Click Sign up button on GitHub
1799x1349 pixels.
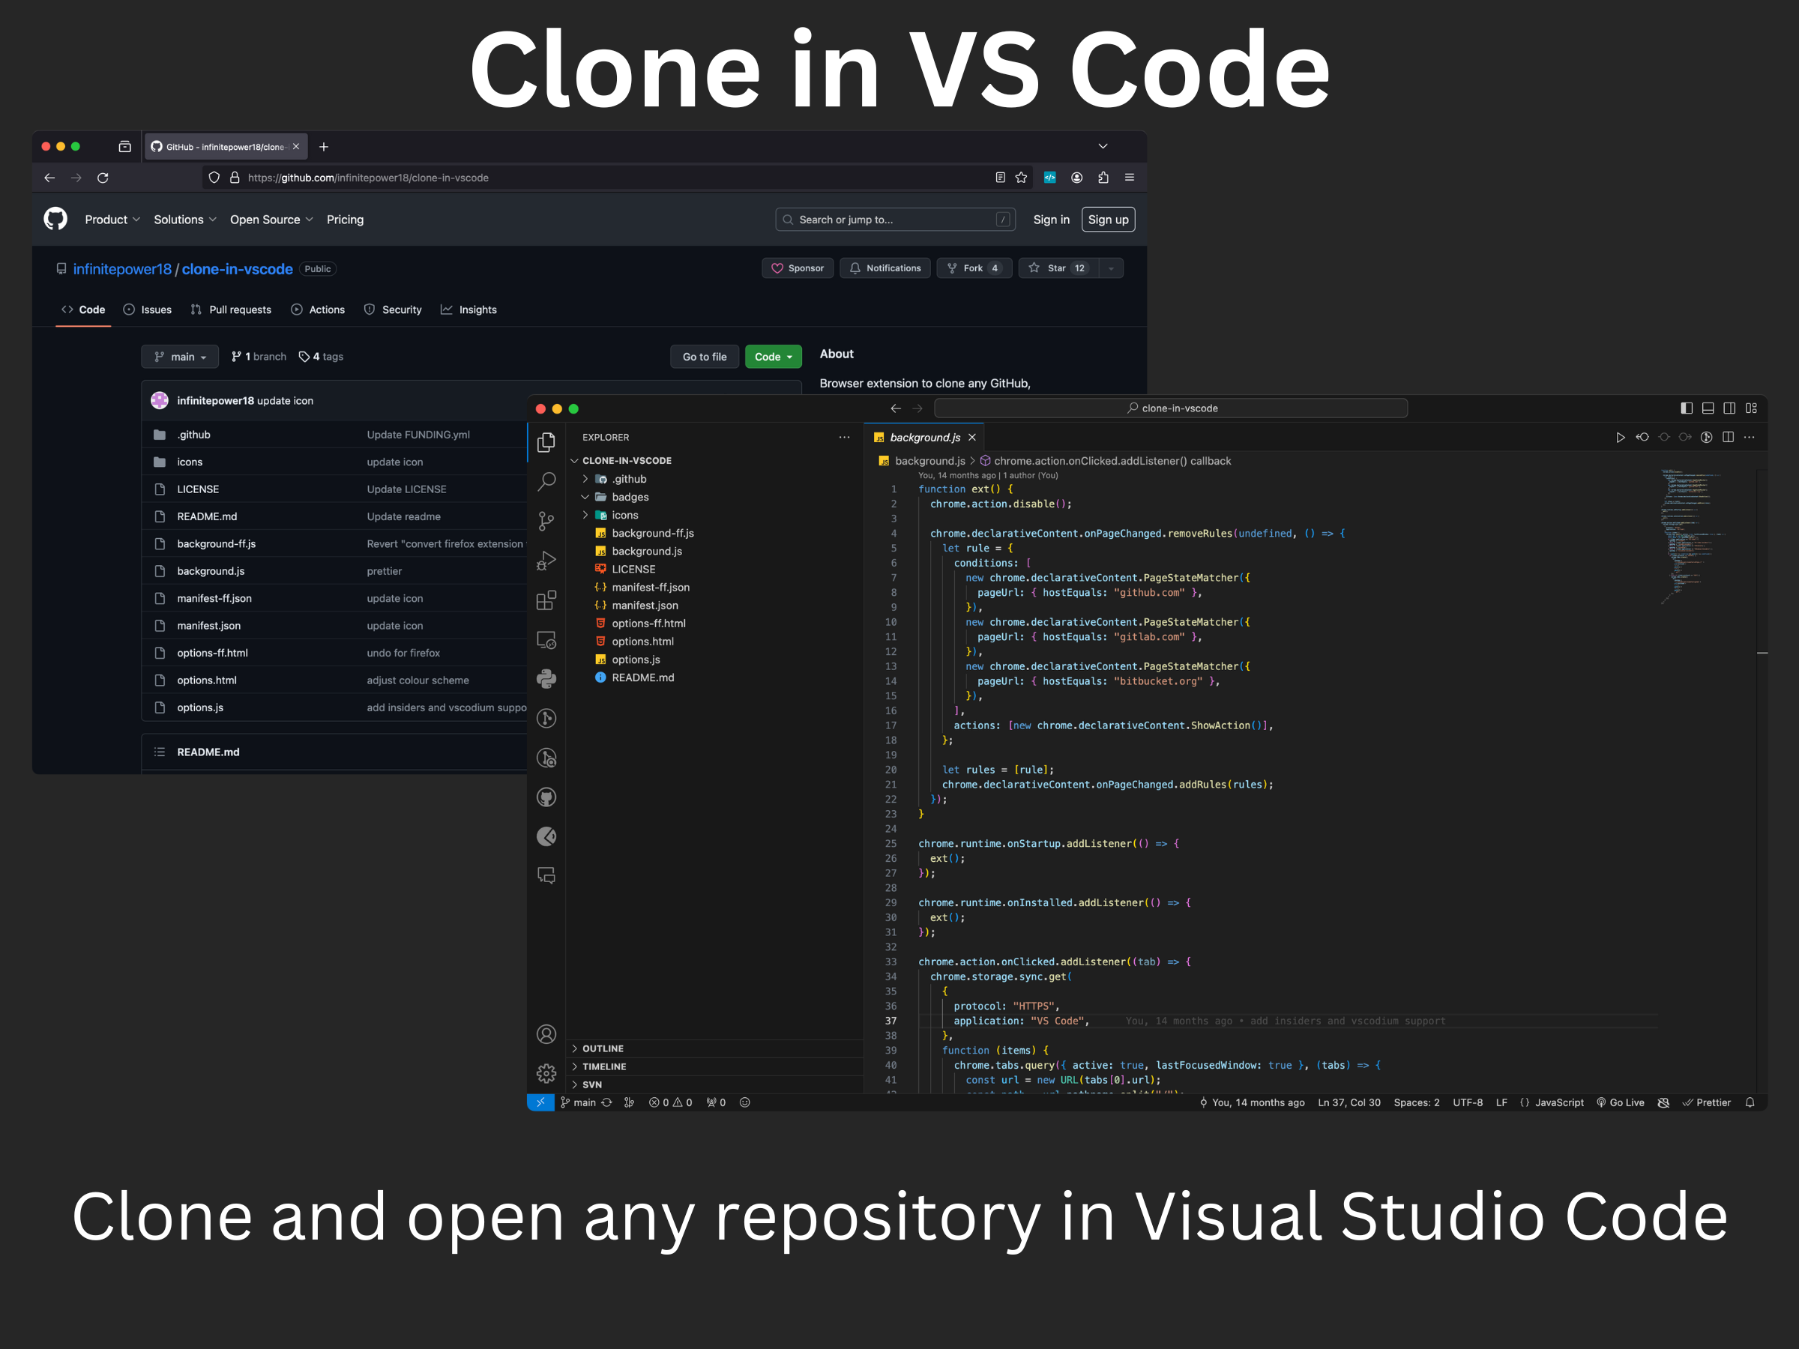coord(1108,220)
